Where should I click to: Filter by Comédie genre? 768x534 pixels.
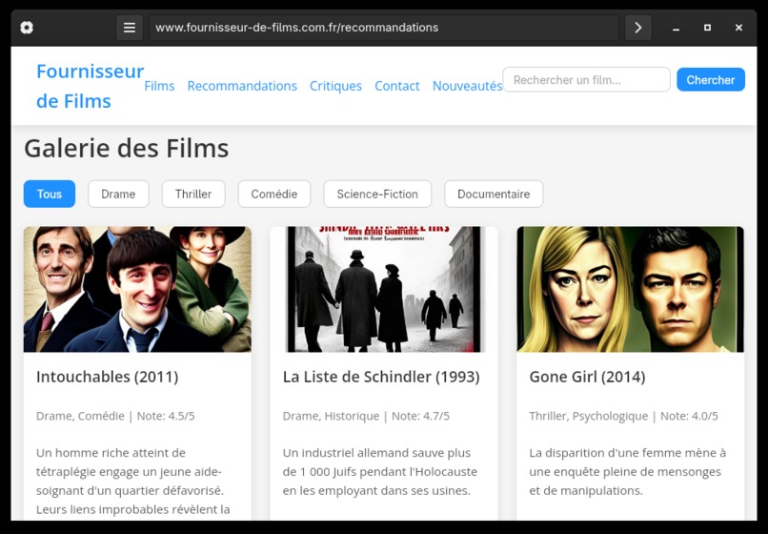click(274, 194)
